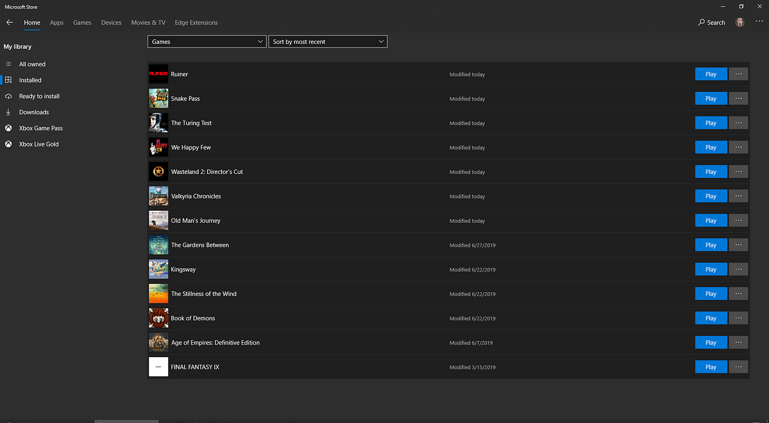The height and width of the screenshot is (423, 769).
Task: Switch to the Movies & TV tab
Action: (148, 22)
